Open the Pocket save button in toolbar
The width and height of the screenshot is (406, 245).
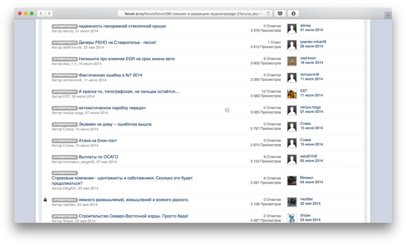click(280, 14)
